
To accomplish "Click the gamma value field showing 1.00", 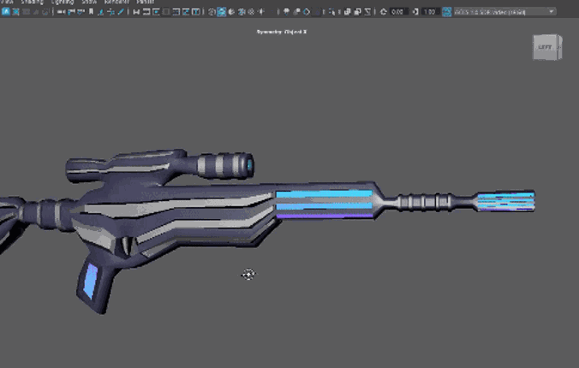I will [x=430, y=12].
